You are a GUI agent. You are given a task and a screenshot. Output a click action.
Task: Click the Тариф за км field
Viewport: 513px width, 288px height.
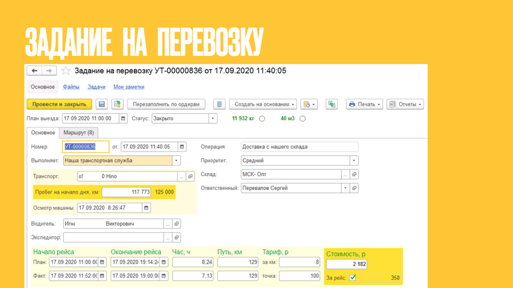pyautogui.click(x=300, y=262)
